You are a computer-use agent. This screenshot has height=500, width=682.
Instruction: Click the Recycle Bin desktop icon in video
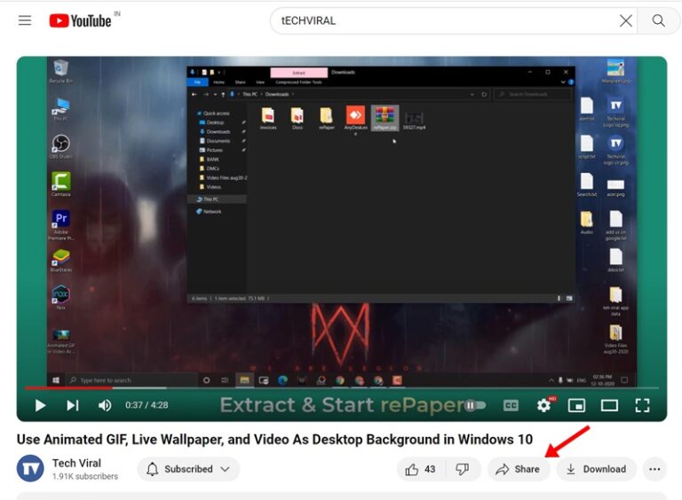(x=61, y=72)
